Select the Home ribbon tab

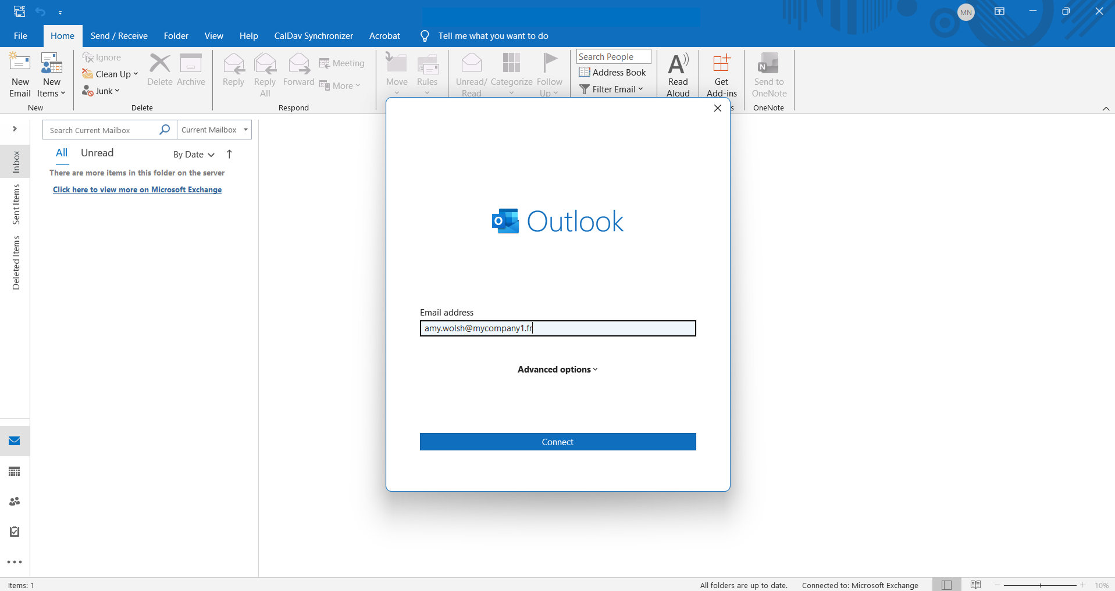pyautogui.click(x=62, y=36)
